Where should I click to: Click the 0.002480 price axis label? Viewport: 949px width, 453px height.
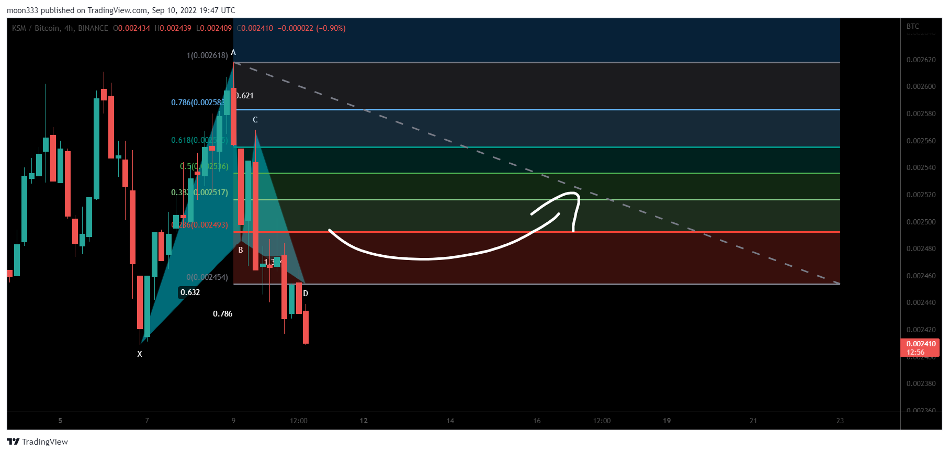[x=921, y=248]
